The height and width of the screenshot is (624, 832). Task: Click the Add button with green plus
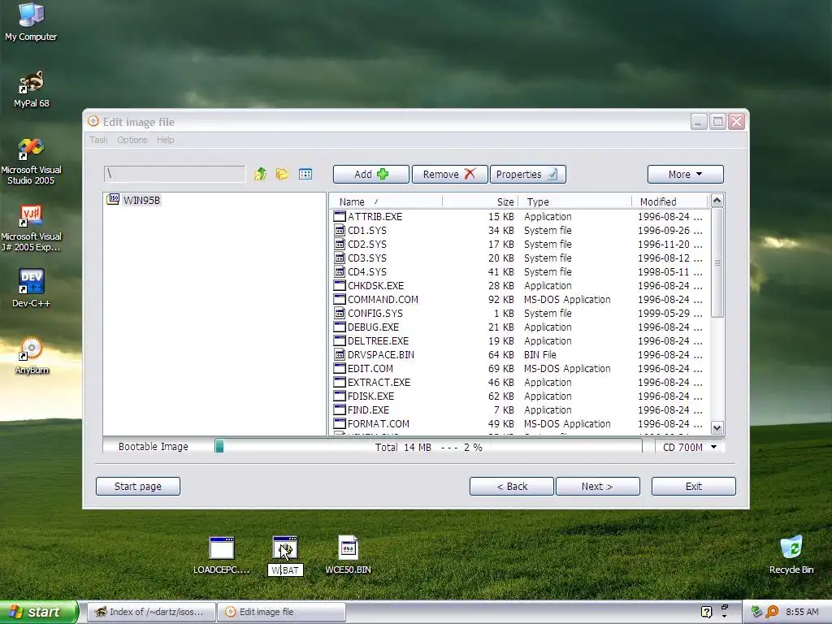(370, 174)
